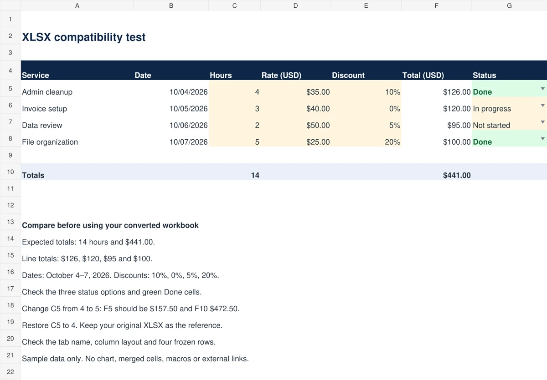Open the status dropdown in the Admin cleanup row
Viewport: 547px width, 380px height.
pos(542,89)
